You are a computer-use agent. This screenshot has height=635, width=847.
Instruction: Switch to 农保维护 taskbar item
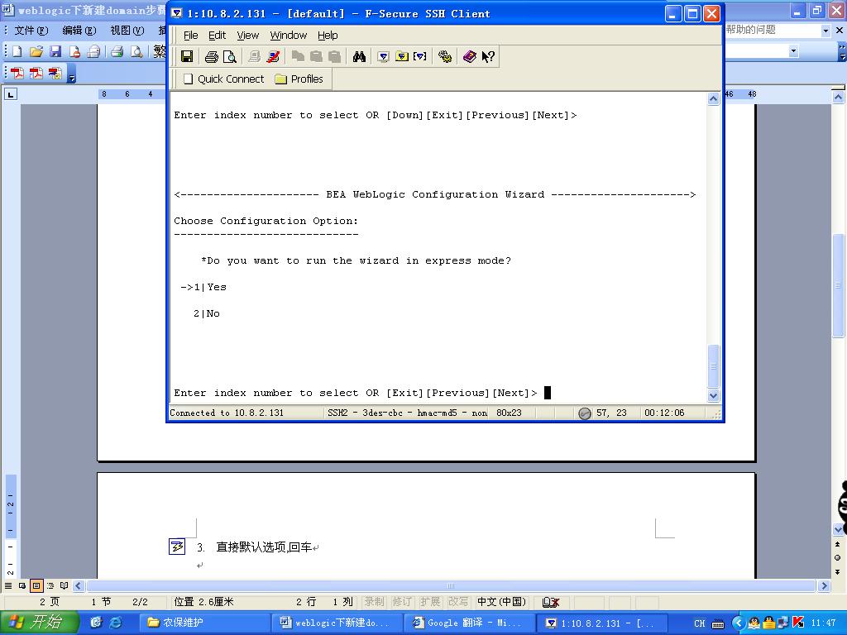click(204, 623)
